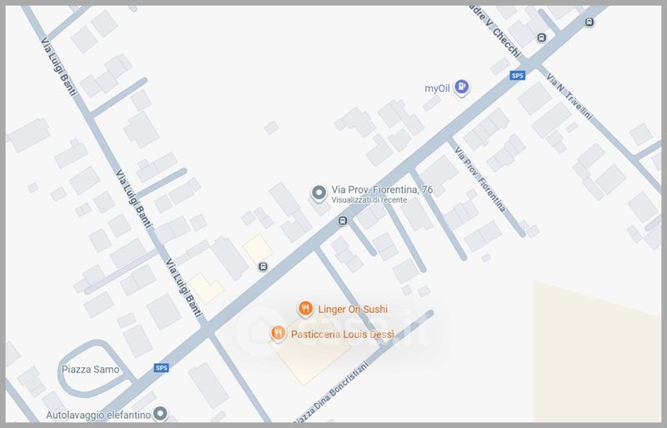Click the Via N. Trivellini street label

(x=569, y=97)
